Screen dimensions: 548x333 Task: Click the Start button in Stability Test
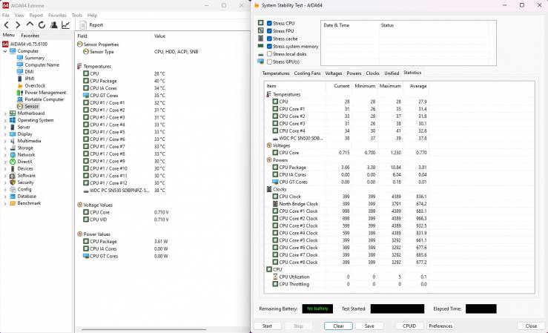click(x=268, y=326)
